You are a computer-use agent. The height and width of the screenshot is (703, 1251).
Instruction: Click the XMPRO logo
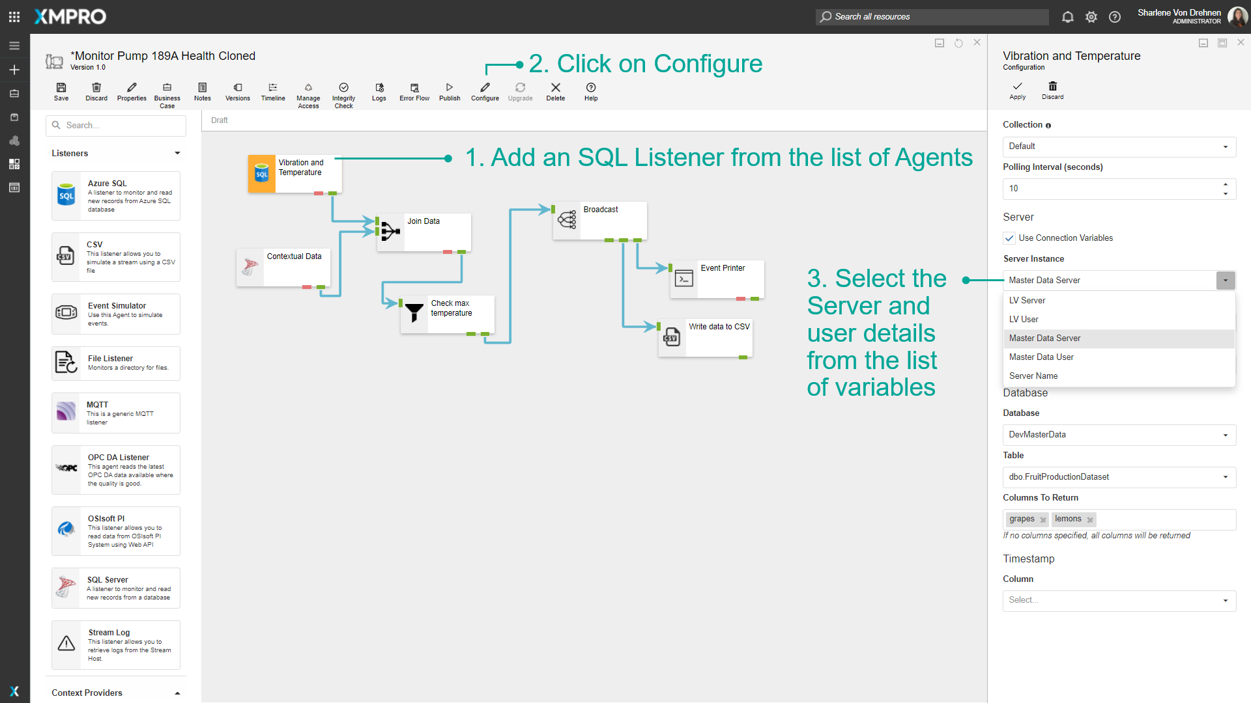[70, 17]
